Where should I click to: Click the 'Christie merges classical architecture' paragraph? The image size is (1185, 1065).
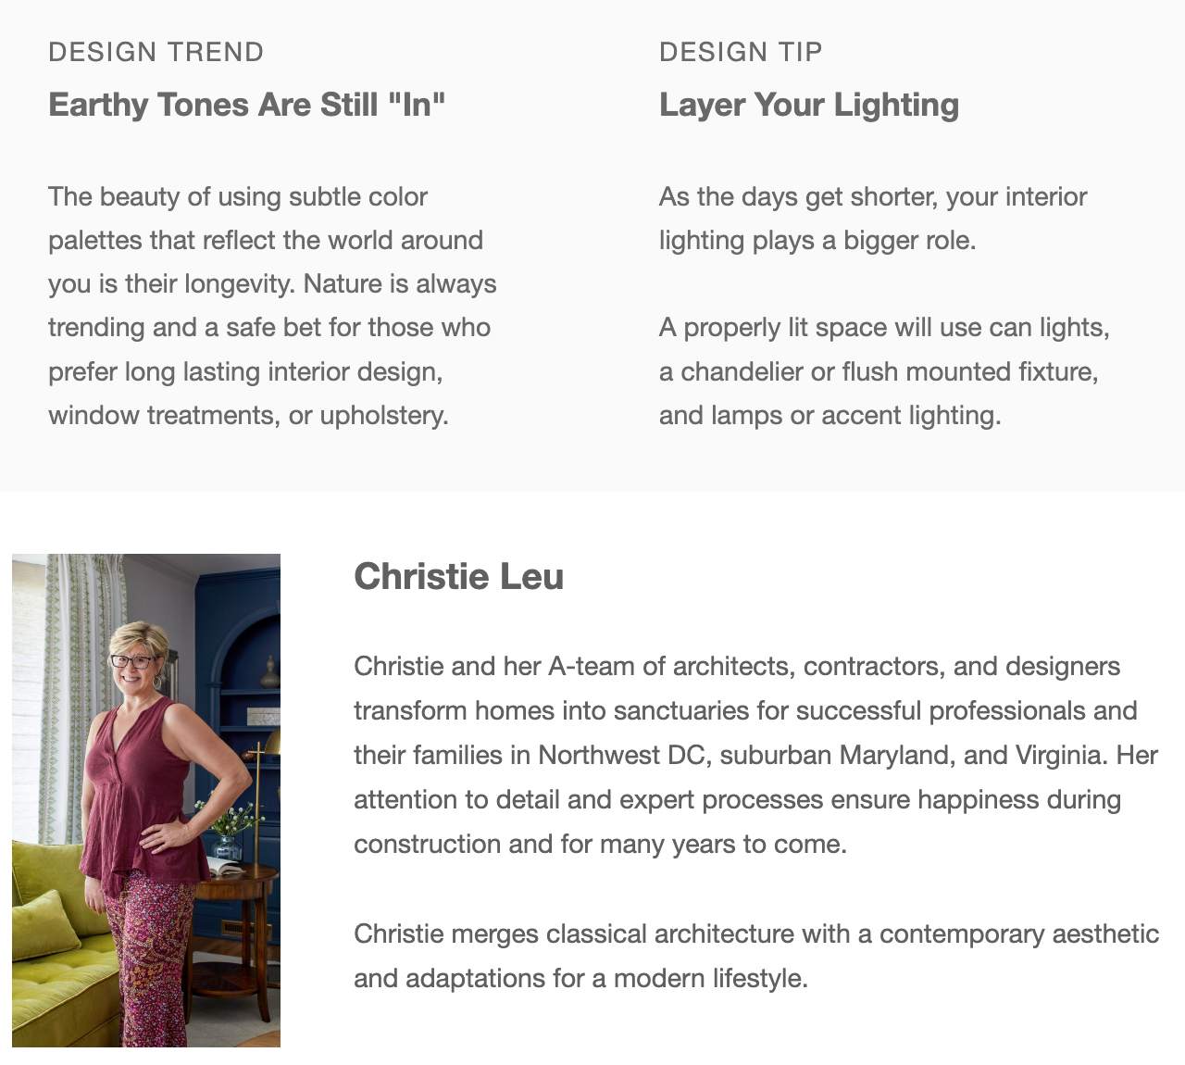pyautogui.click(x=756, y=956)
